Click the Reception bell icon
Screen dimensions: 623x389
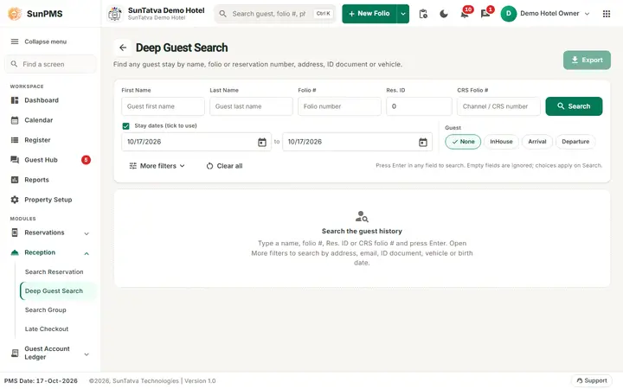[x=15, y=252]
